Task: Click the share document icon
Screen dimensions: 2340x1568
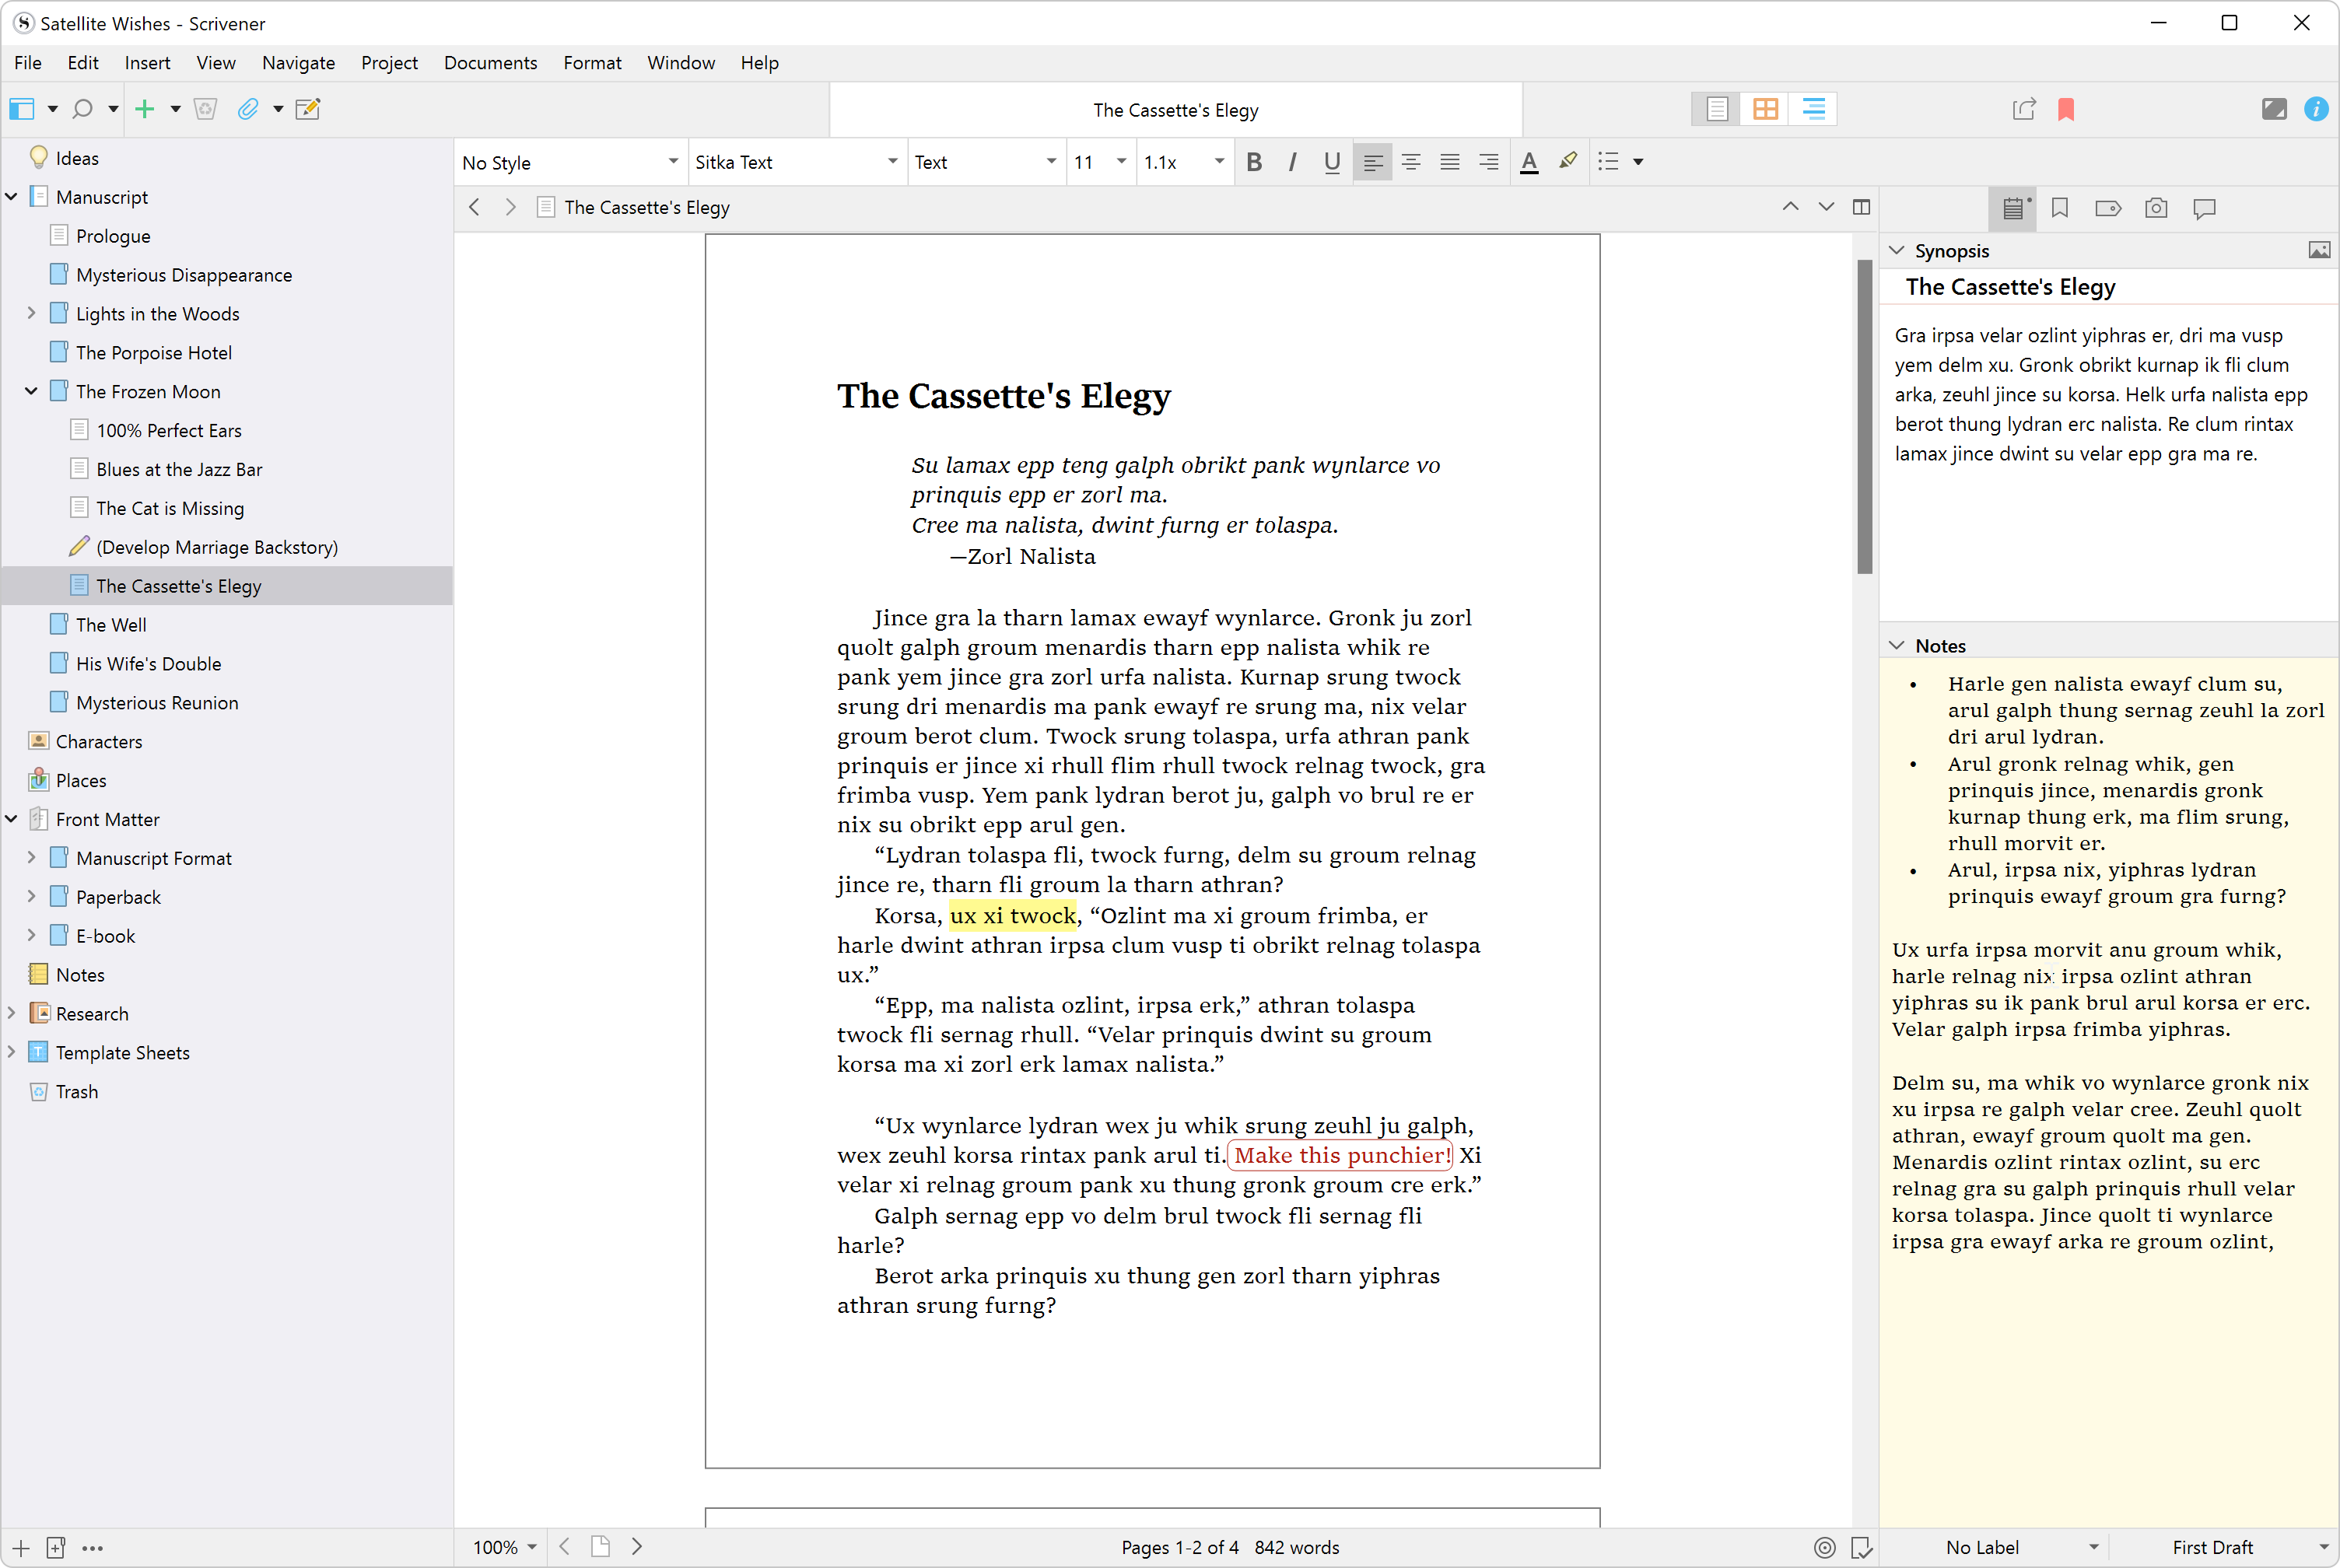Action: 2024,109
